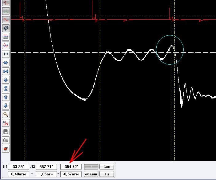Viewport: 216px width, 180px height.
Task: Click the Л1 angle field 33,29°
Action: tap(18, 167)
